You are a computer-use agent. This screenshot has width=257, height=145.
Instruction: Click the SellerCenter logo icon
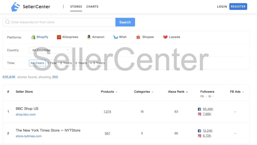click(x=16, y=7)
